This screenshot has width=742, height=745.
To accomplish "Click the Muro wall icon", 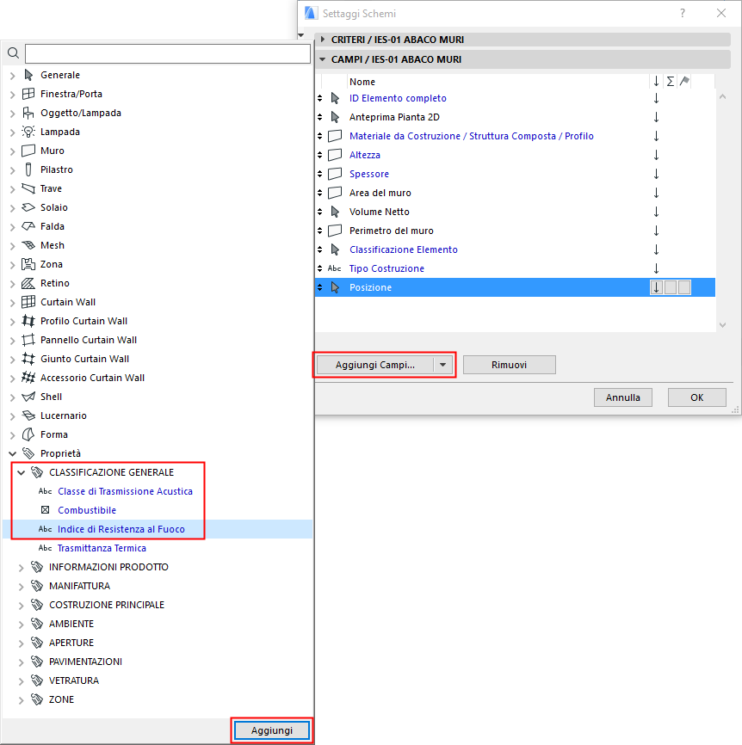I will pyautogui.click(x=28, y=151).
